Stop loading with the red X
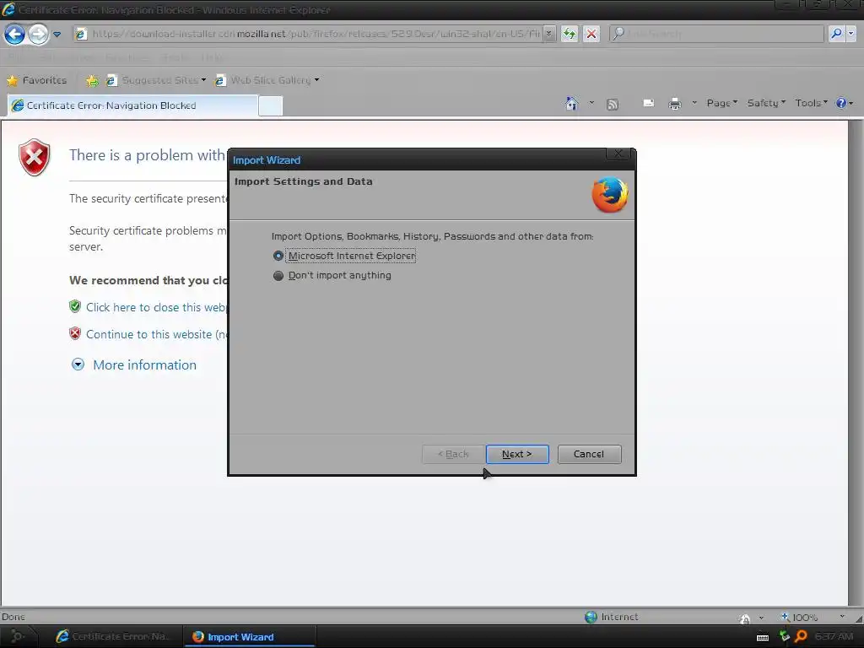Screen dimensions: 864x648 pos(591,34)
